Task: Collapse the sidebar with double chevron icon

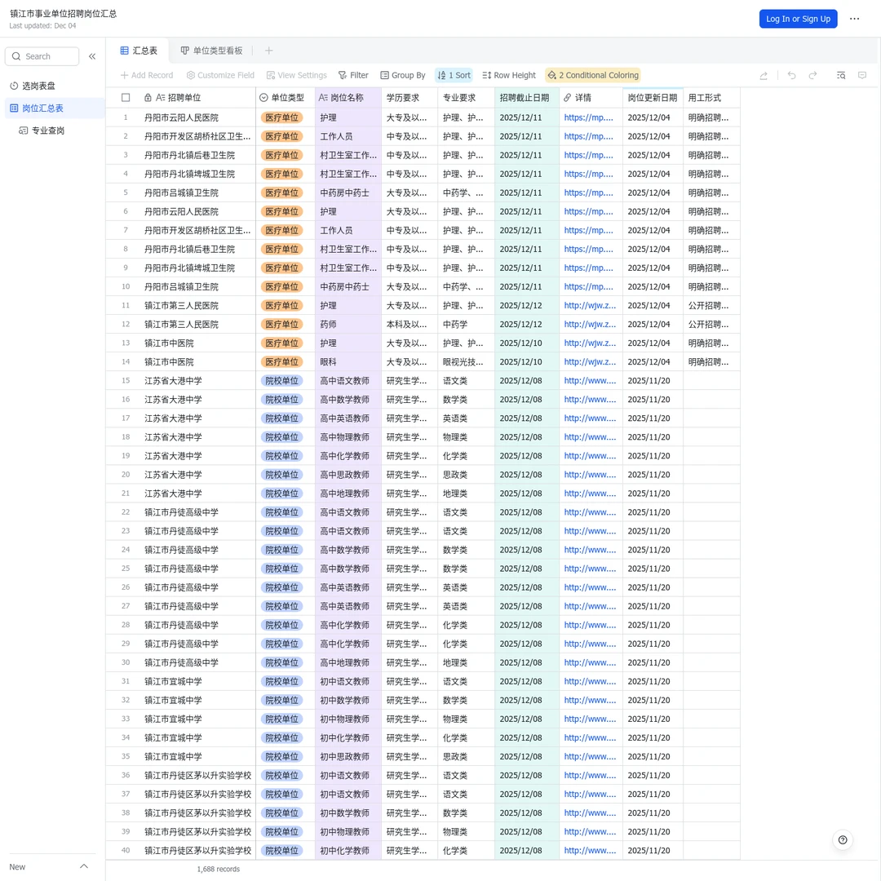Action: coord(92,56)
